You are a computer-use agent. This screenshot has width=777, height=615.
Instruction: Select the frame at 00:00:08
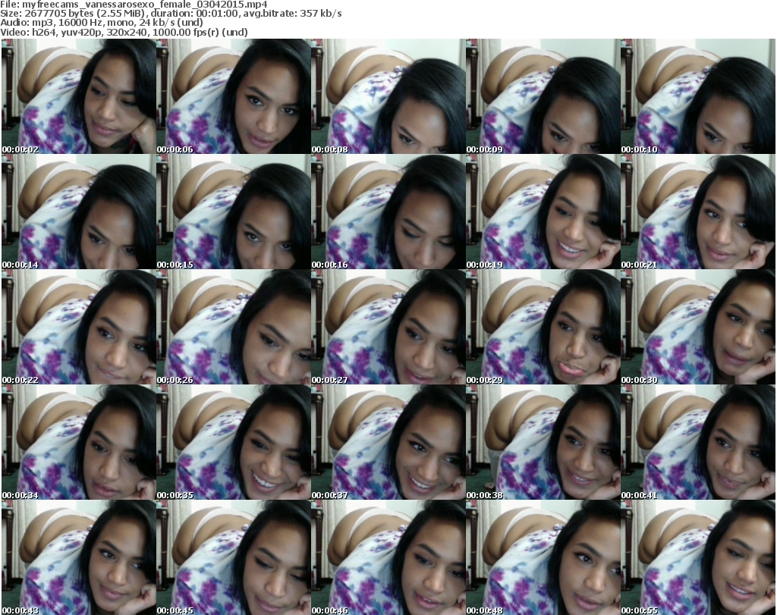click(388, 97)
